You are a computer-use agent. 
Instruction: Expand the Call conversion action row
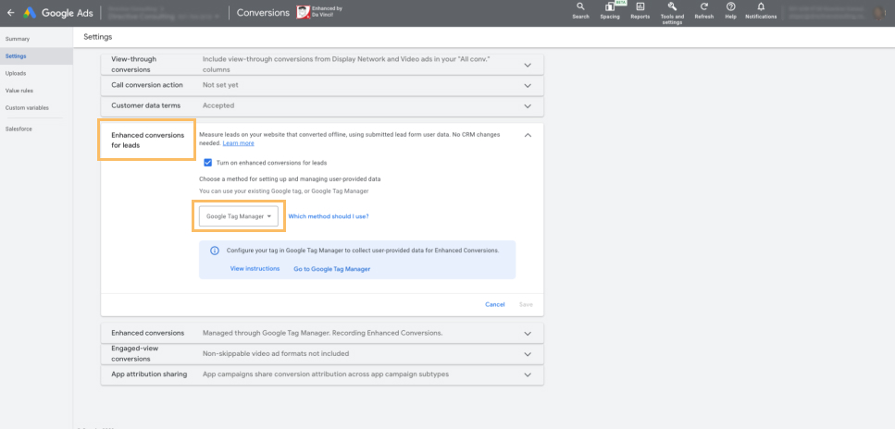click(x=528, y=86)
